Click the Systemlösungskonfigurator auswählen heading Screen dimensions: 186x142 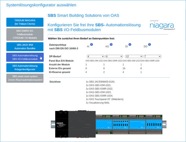pos(41,5)
